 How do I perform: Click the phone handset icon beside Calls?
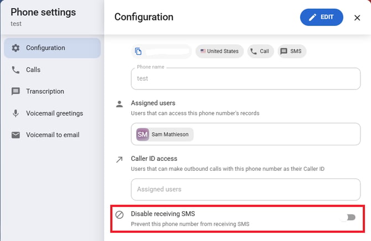[x=16, y=70]
